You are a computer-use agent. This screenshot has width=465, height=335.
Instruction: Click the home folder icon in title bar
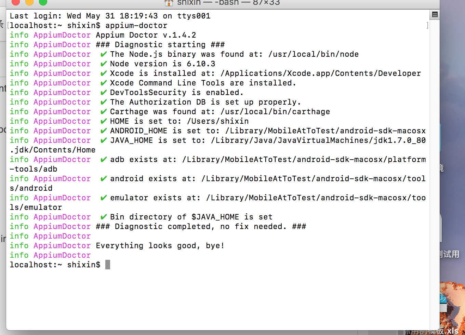[x=169, y=3]
